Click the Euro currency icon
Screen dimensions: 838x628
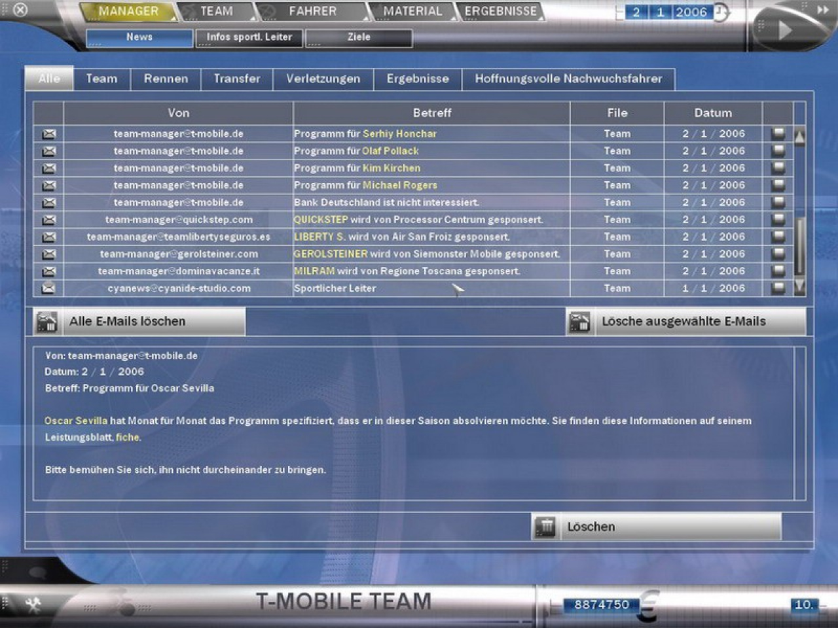(648, 606)
